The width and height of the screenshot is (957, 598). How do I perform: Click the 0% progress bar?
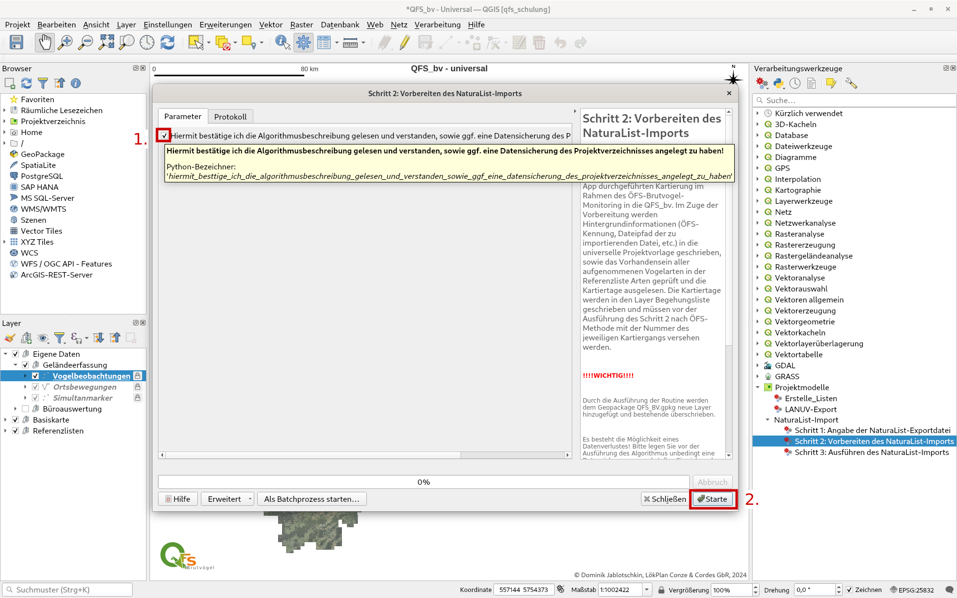point(424,482)
